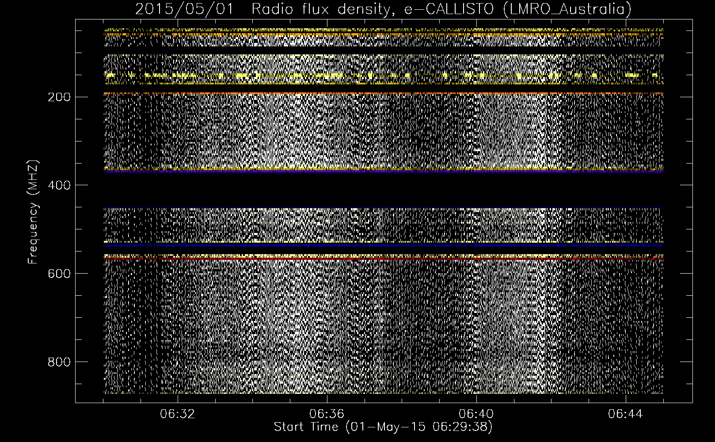Screen dimensions: 715x442
Task: Click the 200 frequency tick label
Action: point(59,97)
